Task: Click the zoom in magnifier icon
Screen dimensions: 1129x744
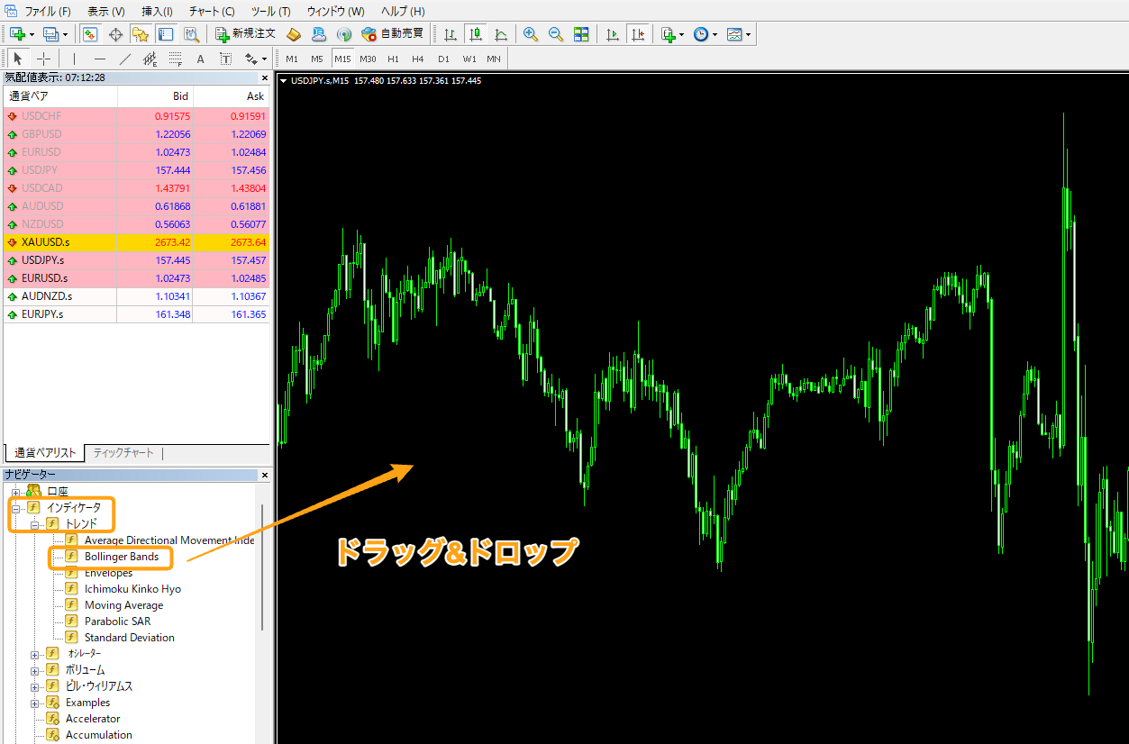Action: (531, 34)
